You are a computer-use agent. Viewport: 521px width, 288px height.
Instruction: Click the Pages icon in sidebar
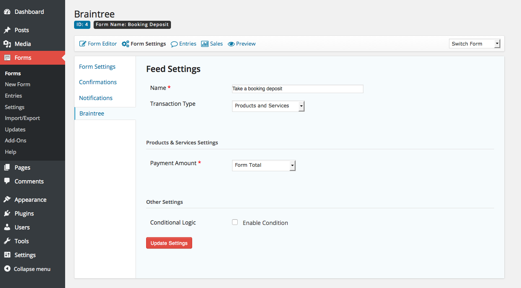(7, 168)
